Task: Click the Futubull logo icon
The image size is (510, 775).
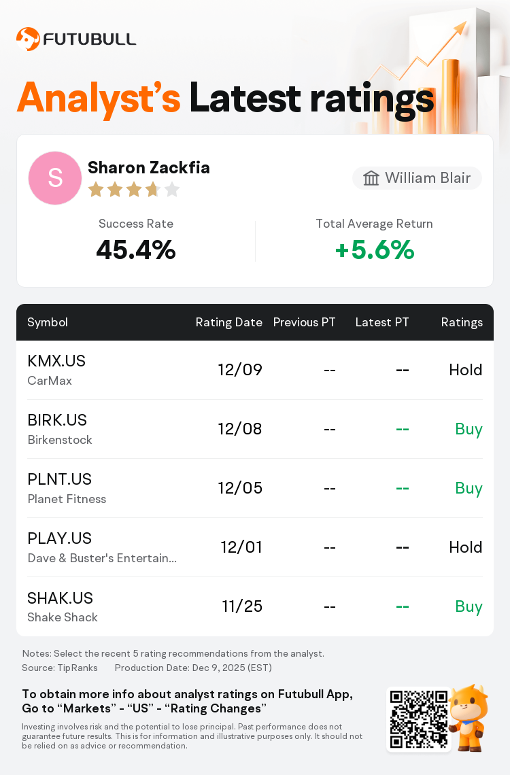Action: pyautogui.click(x=28, y=39)
